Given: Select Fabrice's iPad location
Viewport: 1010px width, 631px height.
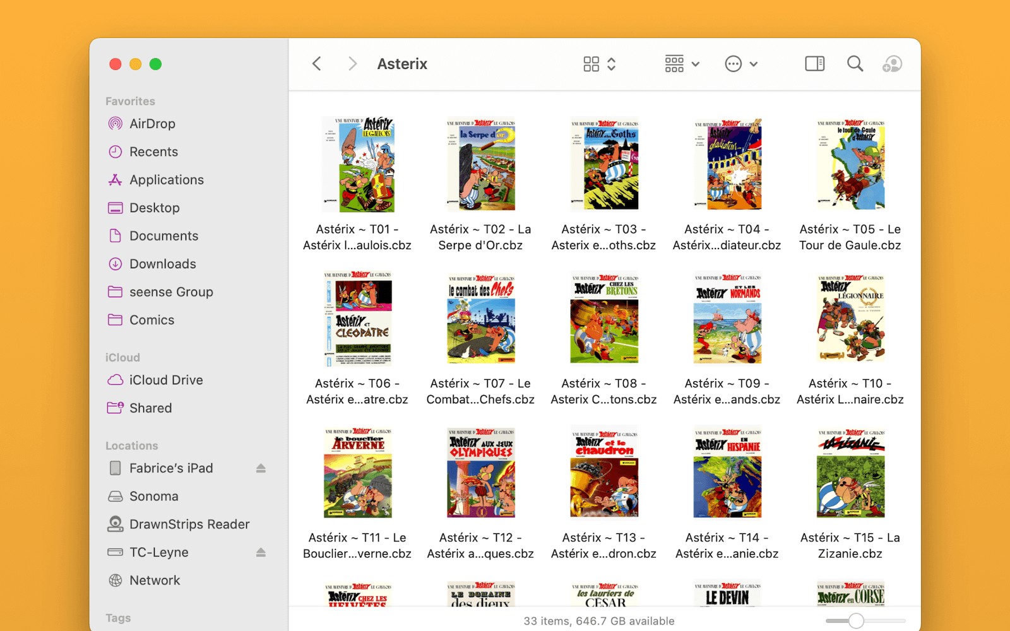Looking at the screenshot, I should [171, 468].
